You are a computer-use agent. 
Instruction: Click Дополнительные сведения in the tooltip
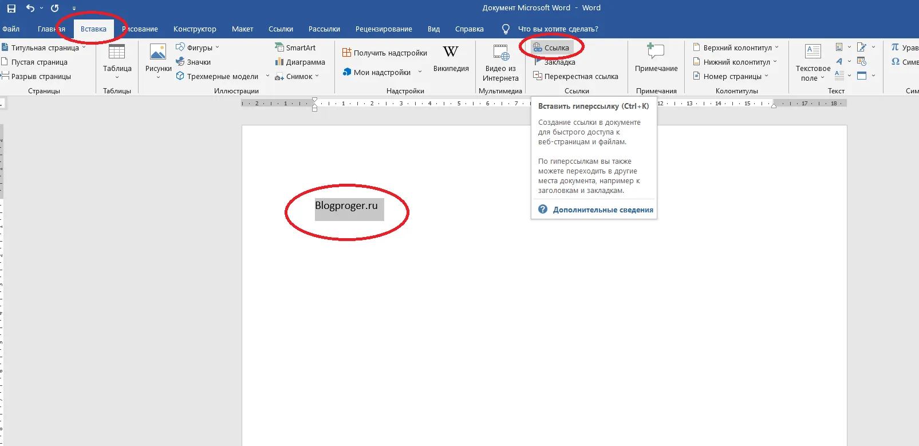pyautogui.click(x=603, y=210)
